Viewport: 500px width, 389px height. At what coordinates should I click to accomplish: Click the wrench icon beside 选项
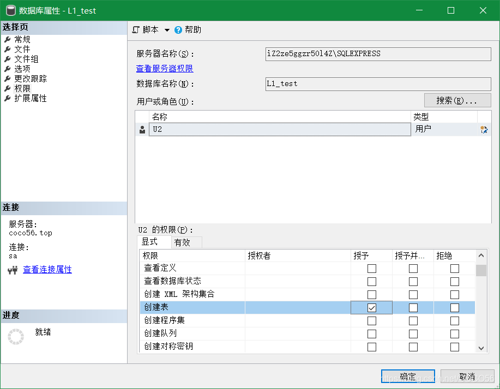pyautogui.click(x=8, y=69)
